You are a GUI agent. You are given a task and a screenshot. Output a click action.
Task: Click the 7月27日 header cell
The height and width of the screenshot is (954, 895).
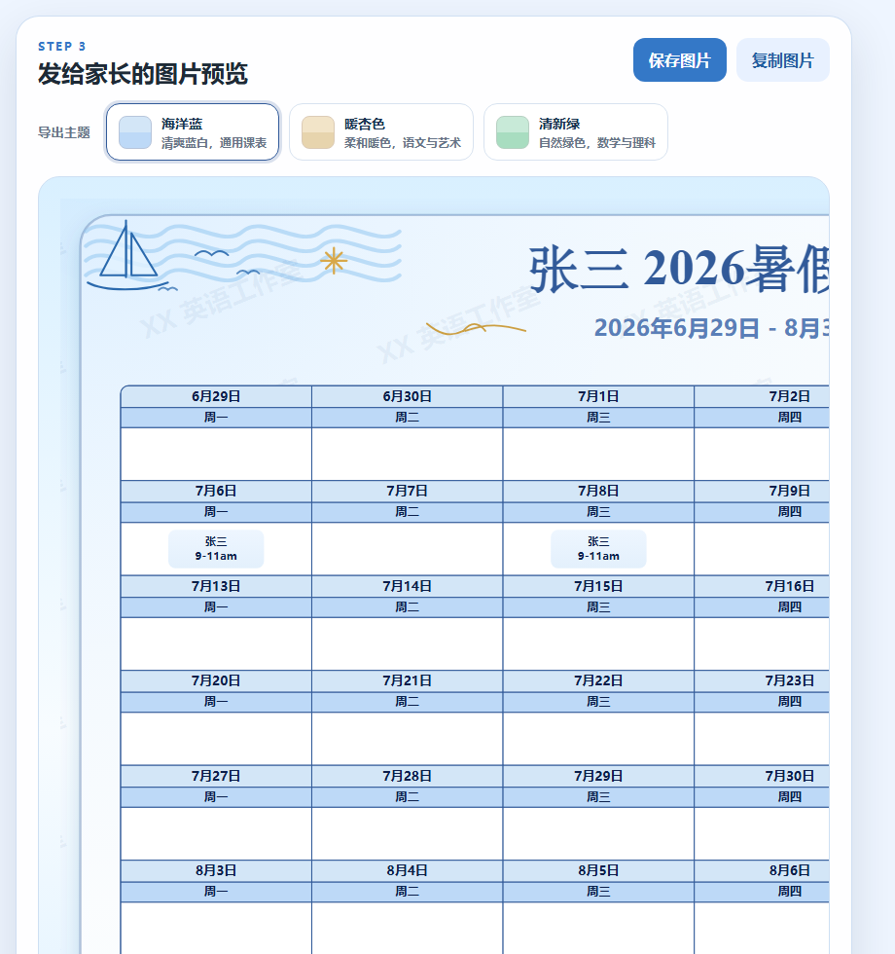216,777
